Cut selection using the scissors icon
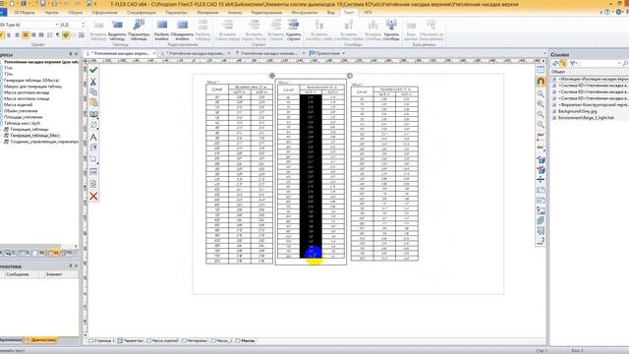 click(x=93, y=82)
